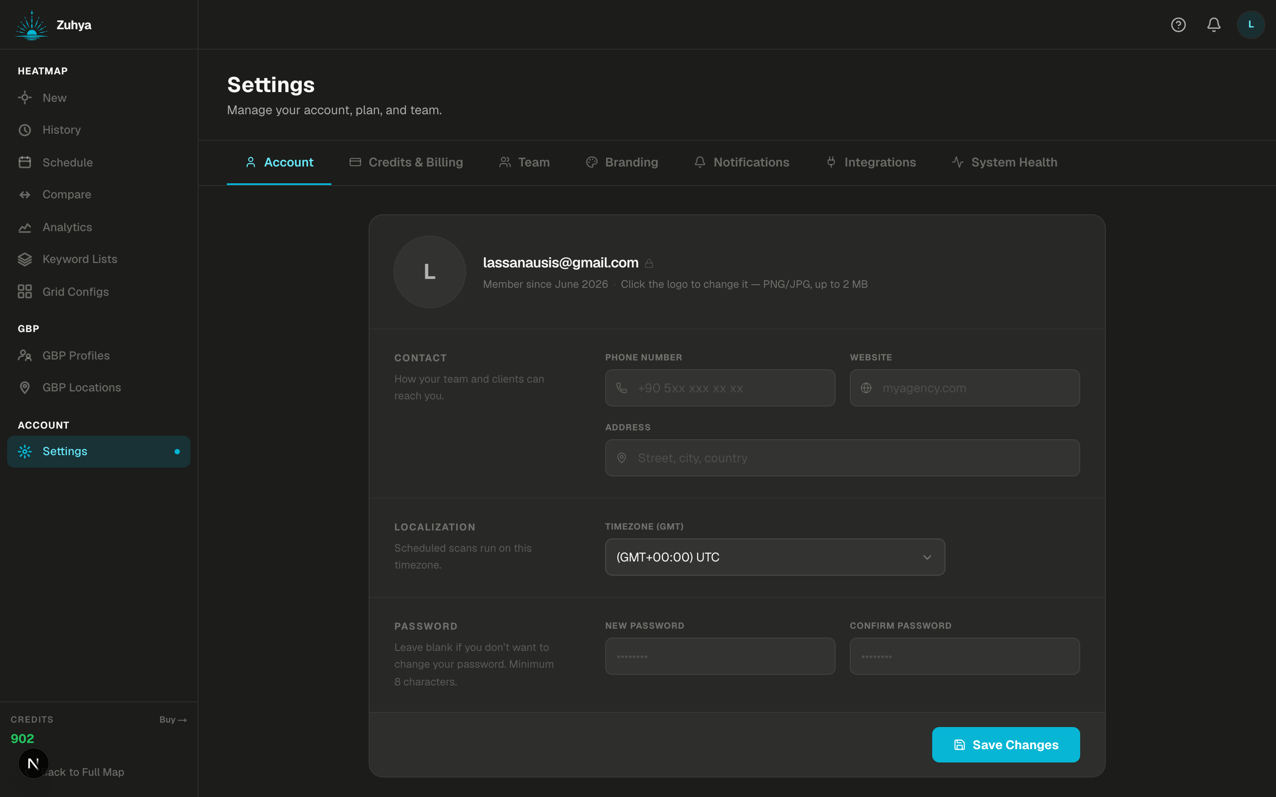Focus the New Password field

tap(720, 656)
